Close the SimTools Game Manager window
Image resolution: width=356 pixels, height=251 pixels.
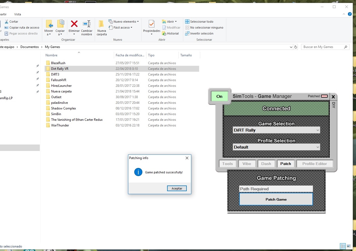click(x=333, y=97)
